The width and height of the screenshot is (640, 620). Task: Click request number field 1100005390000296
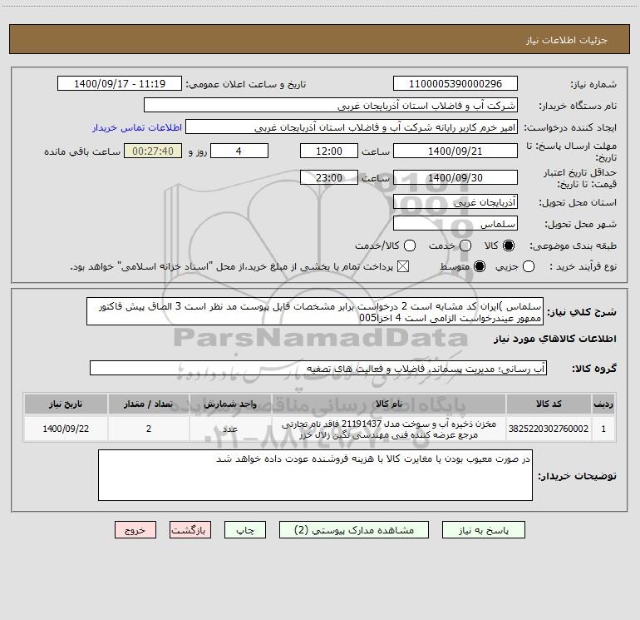(455, 84)
